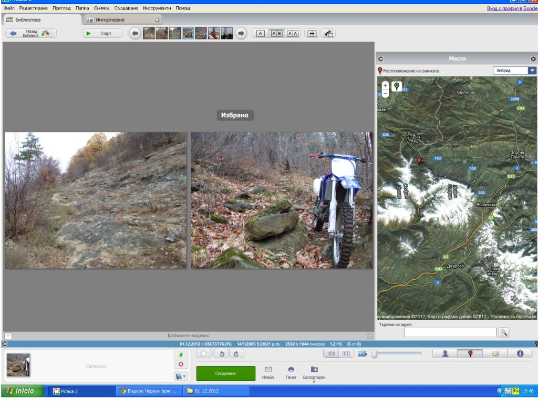This screenshot has width=538, height=404.
Task: Toggle the Places pin panel button
Action: coord(470,353)
